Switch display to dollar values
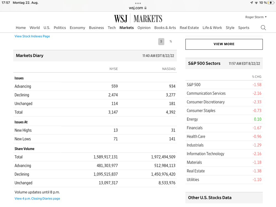 [161, 41]
